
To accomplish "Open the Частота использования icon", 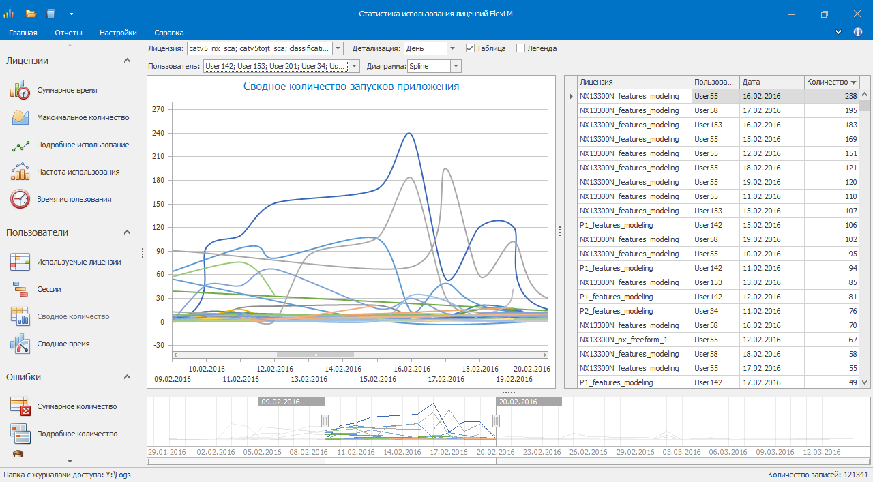I will click(20, 172).
